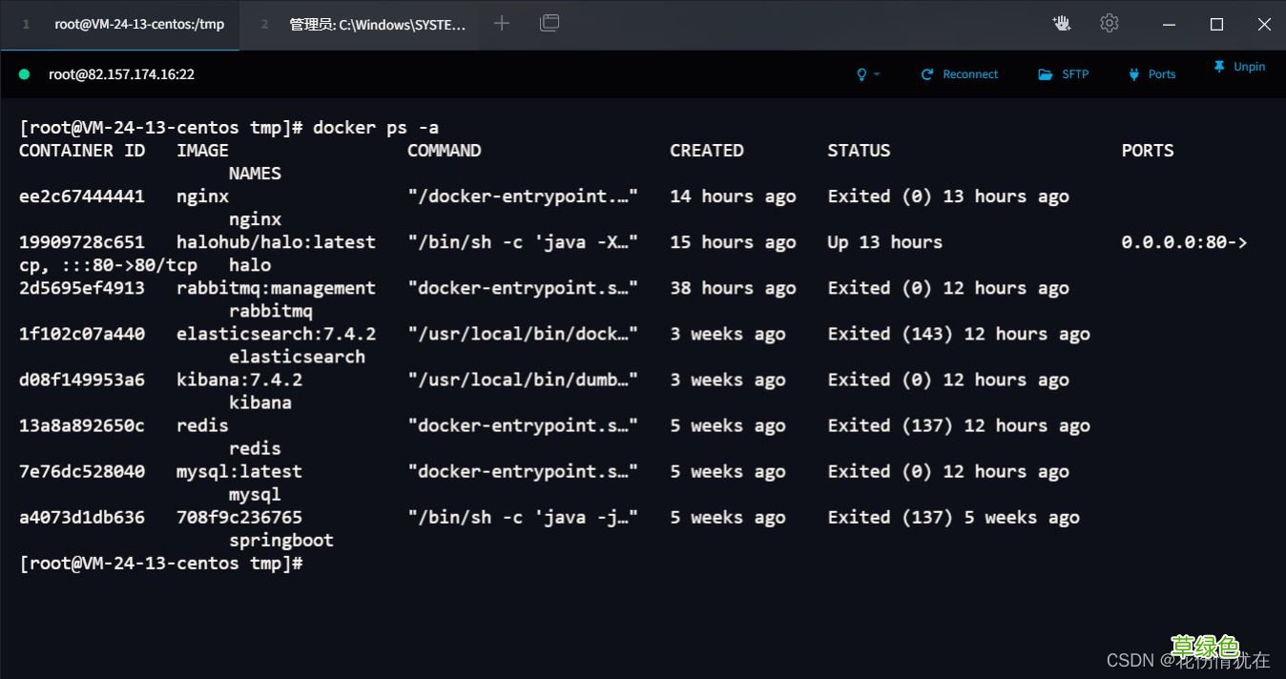
Task: Click the kibana:7.4.2 image name
Action: 239,380
